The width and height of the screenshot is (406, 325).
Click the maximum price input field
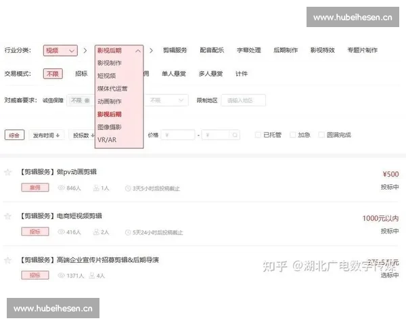[x=216, y=135]
